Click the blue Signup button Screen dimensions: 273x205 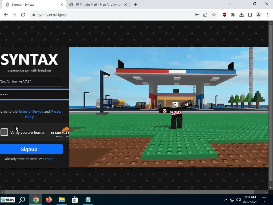(x=31, y=149)
